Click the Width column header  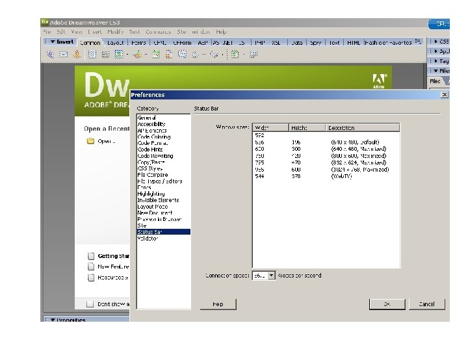tap(270, 128)
